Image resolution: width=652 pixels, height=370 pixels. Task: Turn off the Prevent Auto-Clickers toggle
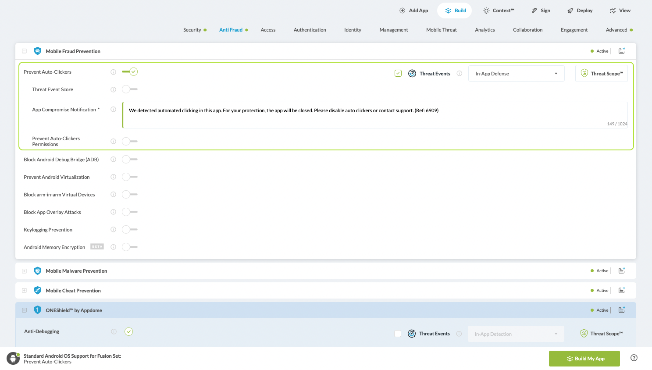(130, 72)
